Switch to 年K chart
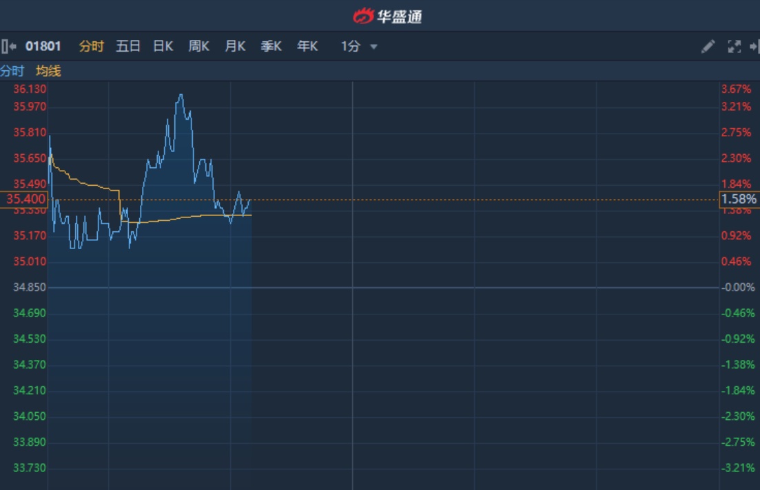 coord(307,47)
